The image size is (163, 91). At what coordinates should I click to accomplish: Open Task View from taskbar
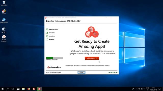[13, 89]
